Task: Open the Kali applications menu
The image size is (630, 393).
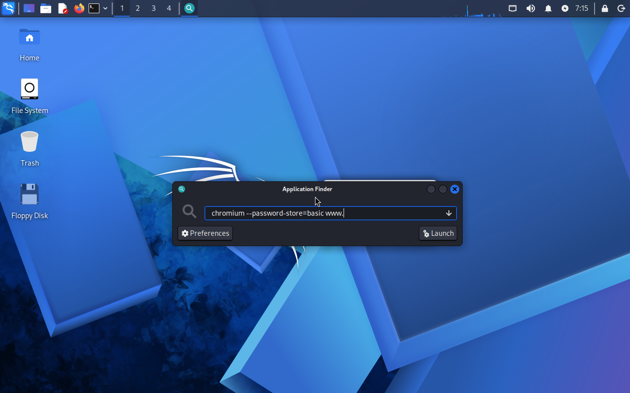Action: click(8, 8)
